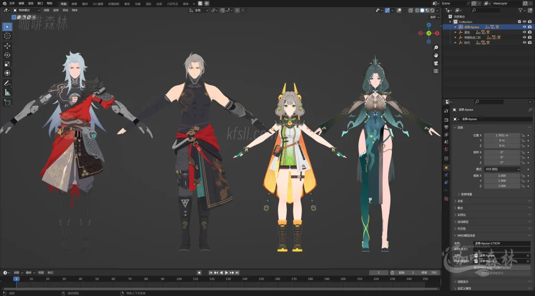Expand the 关系 panel section
Image resolution: width=535 pixels, height=296 pixels.
pos(460,201)
